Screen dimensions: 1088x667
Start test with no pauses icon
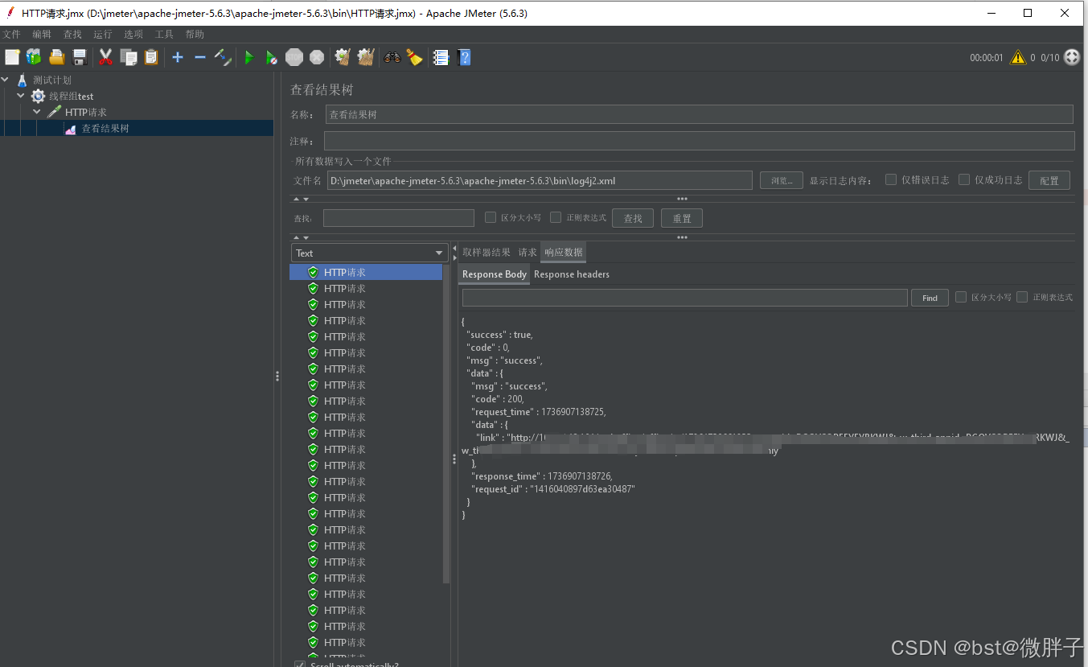click(x=272, y=57)
